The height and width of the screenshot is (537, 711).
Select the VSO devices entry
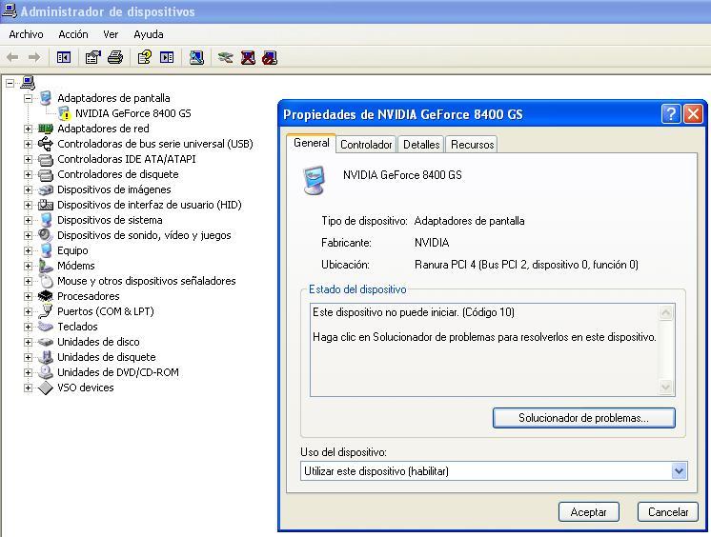[x=85, y=388]
